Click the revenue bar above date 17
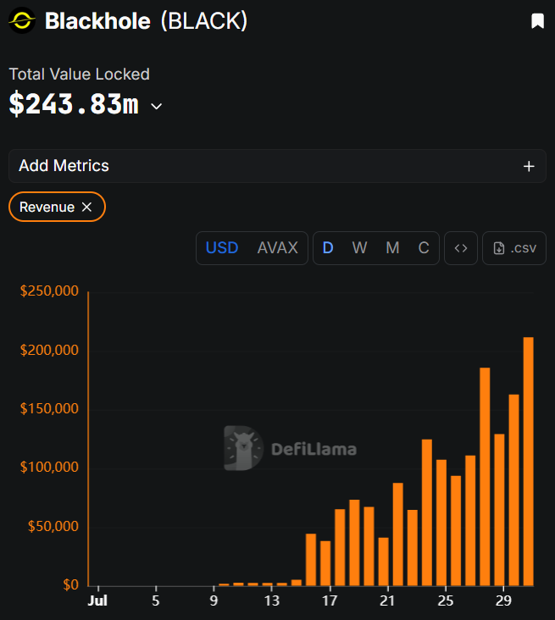This screenshot has width=555, height=620. click(x=325, y=563)
